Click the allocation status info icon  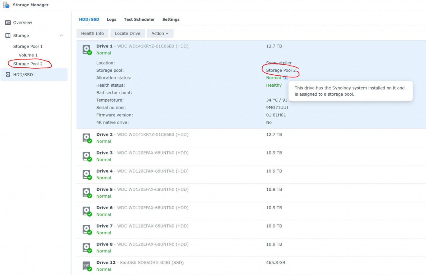pos(285,78)
